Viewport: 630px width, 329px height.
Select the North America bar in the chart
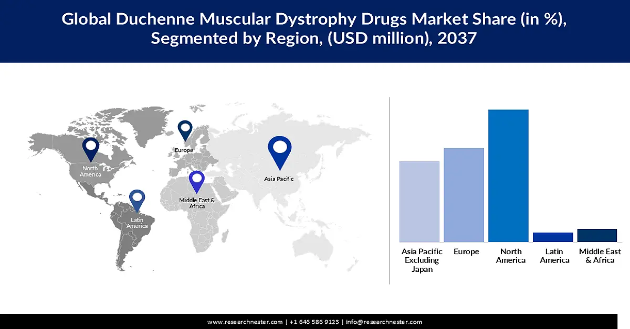[x=508, y=176]
